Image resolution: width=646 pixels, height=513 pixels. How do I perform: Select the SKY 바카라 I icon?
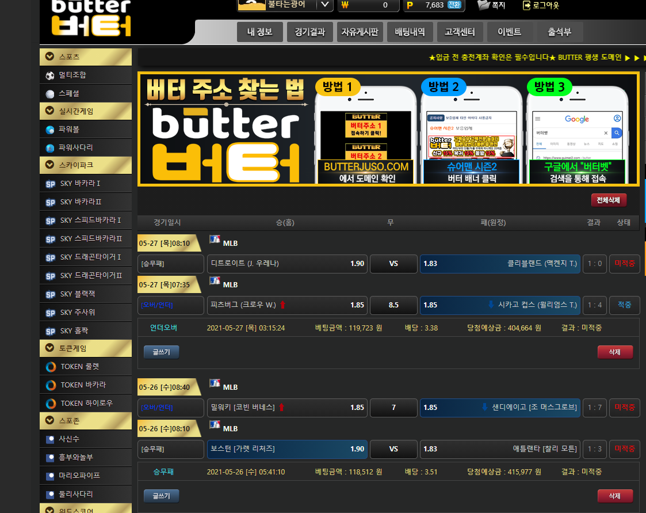[x=50, y=184]
